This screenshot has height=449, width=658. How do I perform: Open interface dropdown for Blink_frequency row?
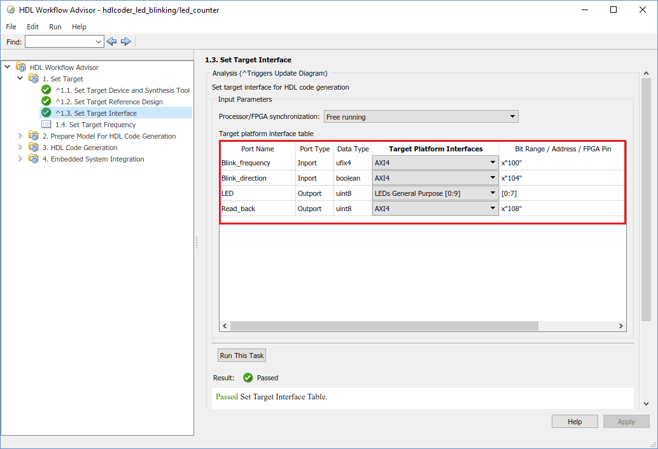pos(435,163)
